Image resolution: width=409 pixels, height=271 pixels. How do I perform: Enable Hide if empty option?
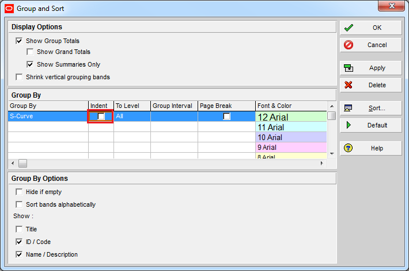click(20, 192)
